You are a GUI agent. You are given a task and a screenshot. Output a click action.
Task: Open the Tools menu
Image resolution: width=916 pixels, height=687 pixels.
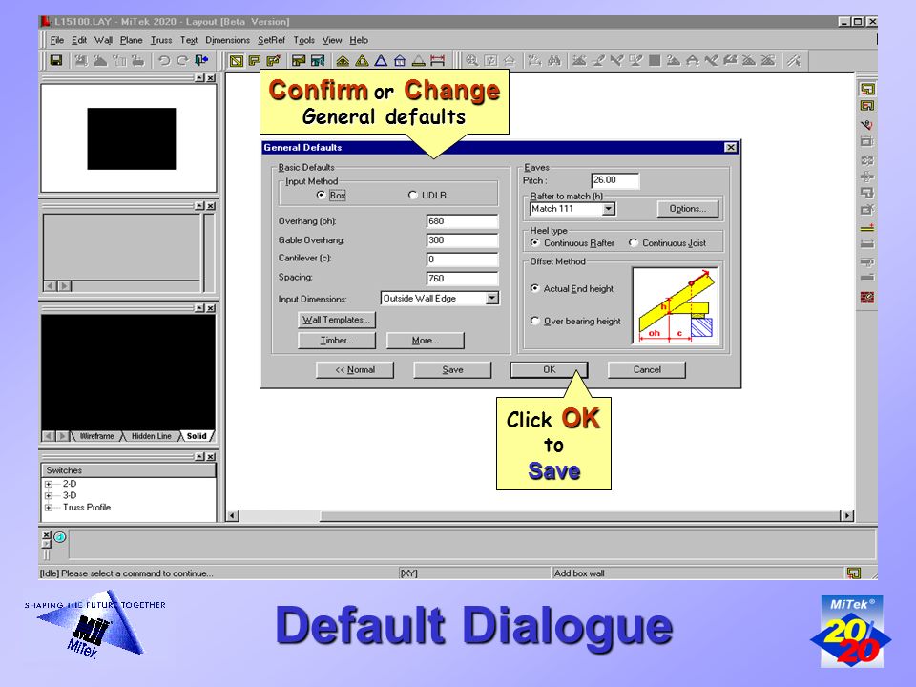click(303, 40)
